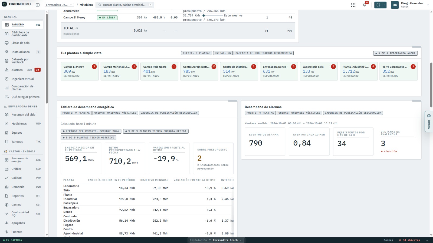Click the Mediciones chart icon
433x243 pixels.
(x=7, y=124)
